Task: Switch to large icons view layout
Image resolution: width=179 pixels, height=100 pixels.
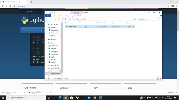Action: [161, 78]
